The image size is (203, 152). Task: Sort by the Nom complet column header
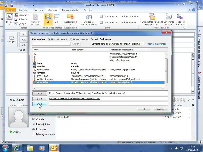pos(90,50)
